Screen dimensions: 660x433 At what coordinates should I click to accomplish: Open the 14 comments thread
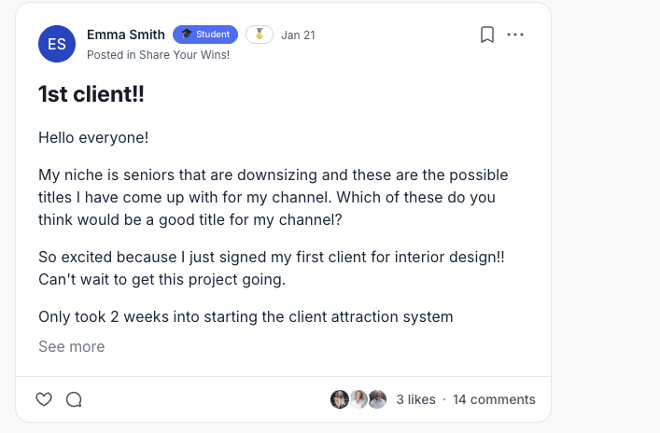pos(494,399)
